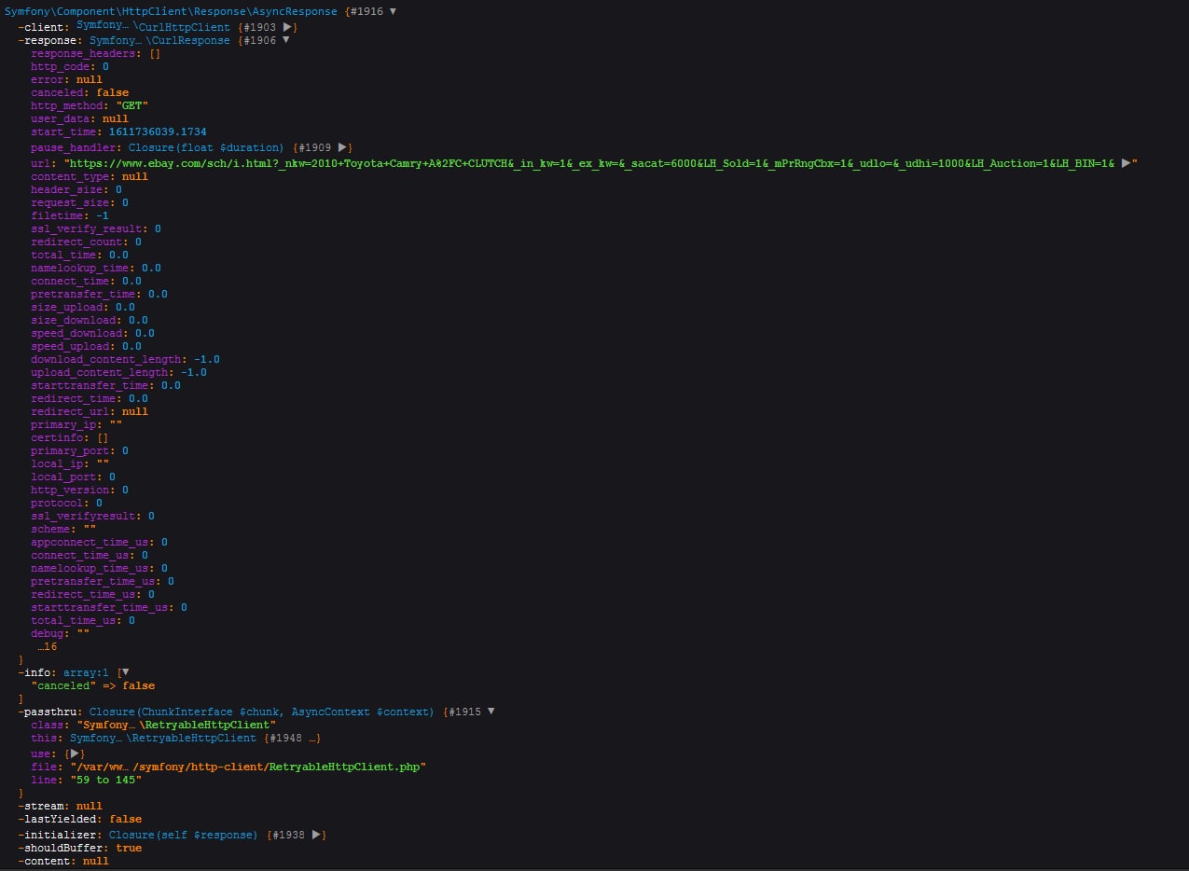Click the Symfony… \CurlResponse class name
The width and height of the screenshot is (1189, 871).
[x=159, y=40]
